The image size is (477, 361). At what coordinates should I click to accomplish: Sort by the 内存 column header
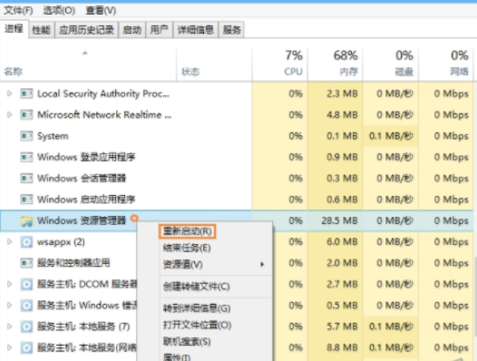335,64
